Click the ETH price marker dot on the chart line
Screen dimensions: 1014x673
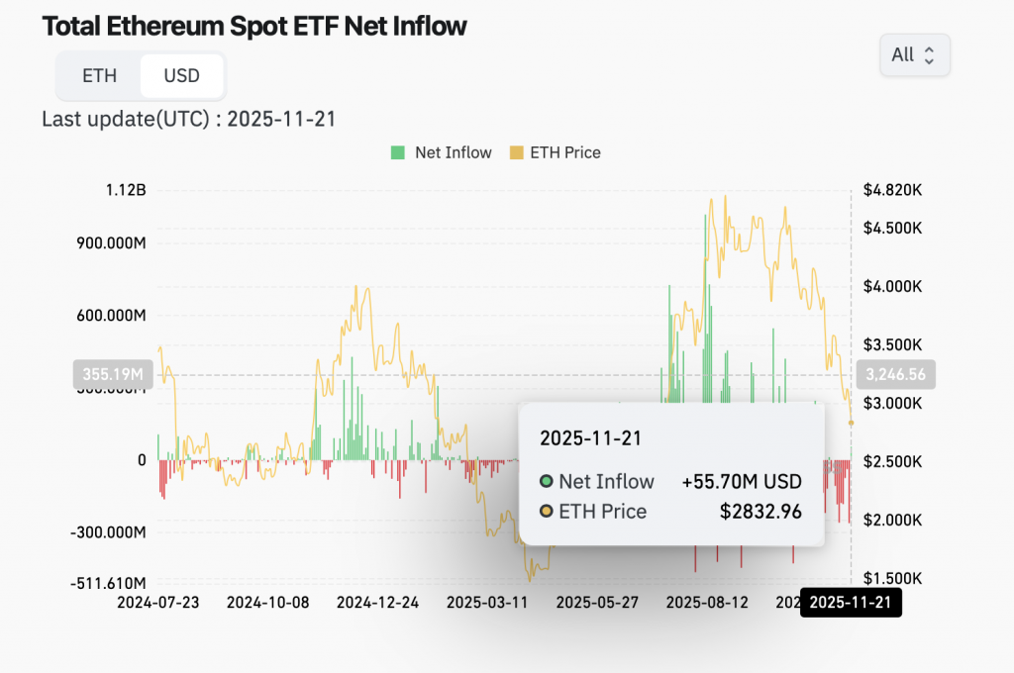tap(851, 423)
